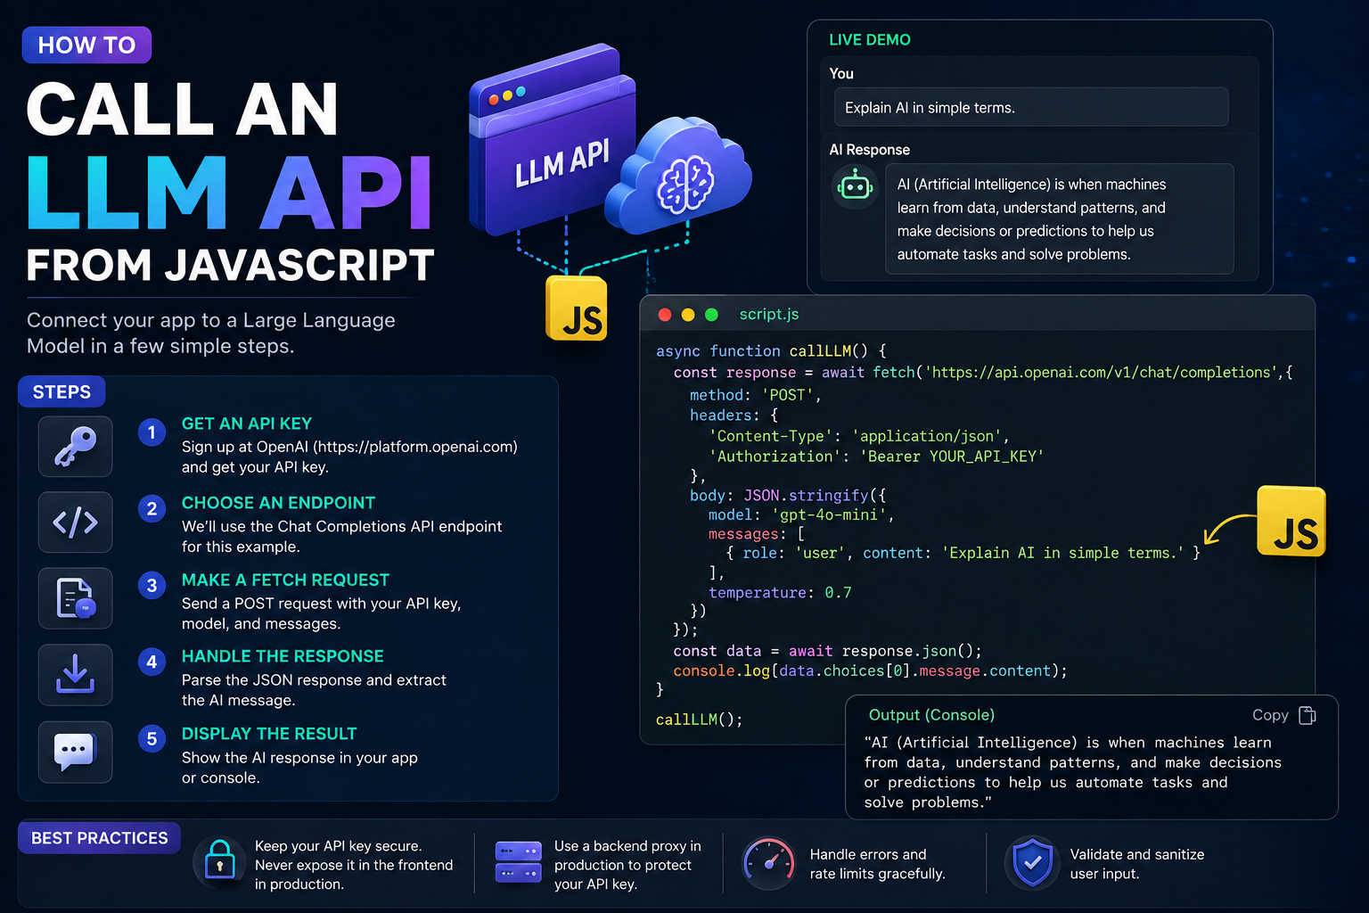Click the document icon for Make a Fetch Request
The height and width of the screenshot is (913, 1369).
coord(75,598)
